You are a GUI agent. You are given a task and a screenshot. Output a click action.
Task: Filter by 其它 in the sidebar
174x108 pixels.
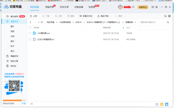[12, 51]
